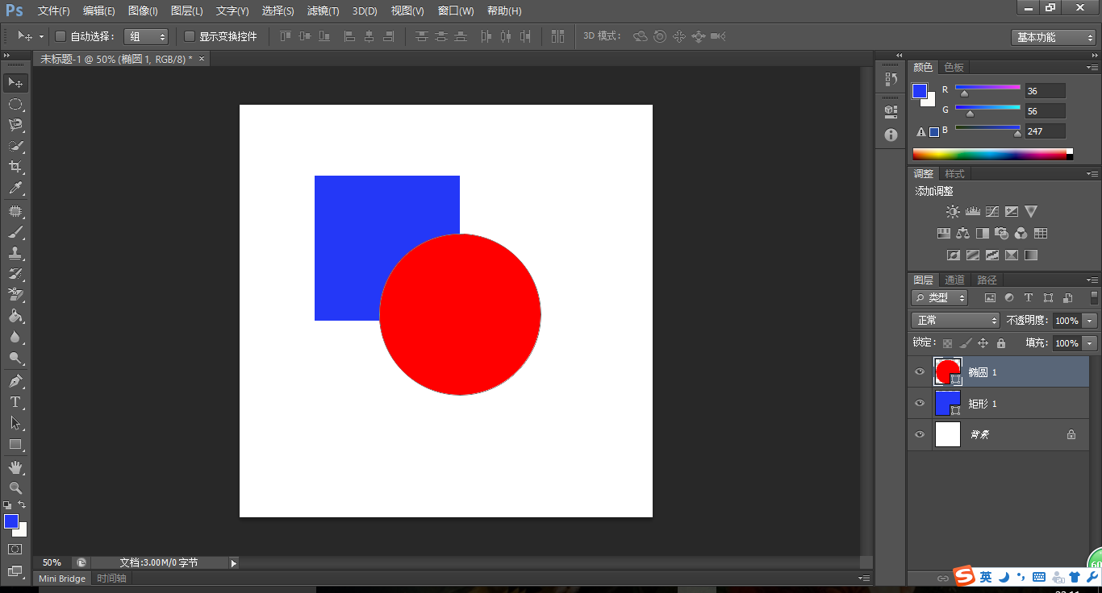Open the 文件(F) menu

(x=54, y=11)
